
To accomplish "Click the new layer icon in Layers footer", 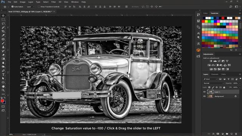I will 231,134.
